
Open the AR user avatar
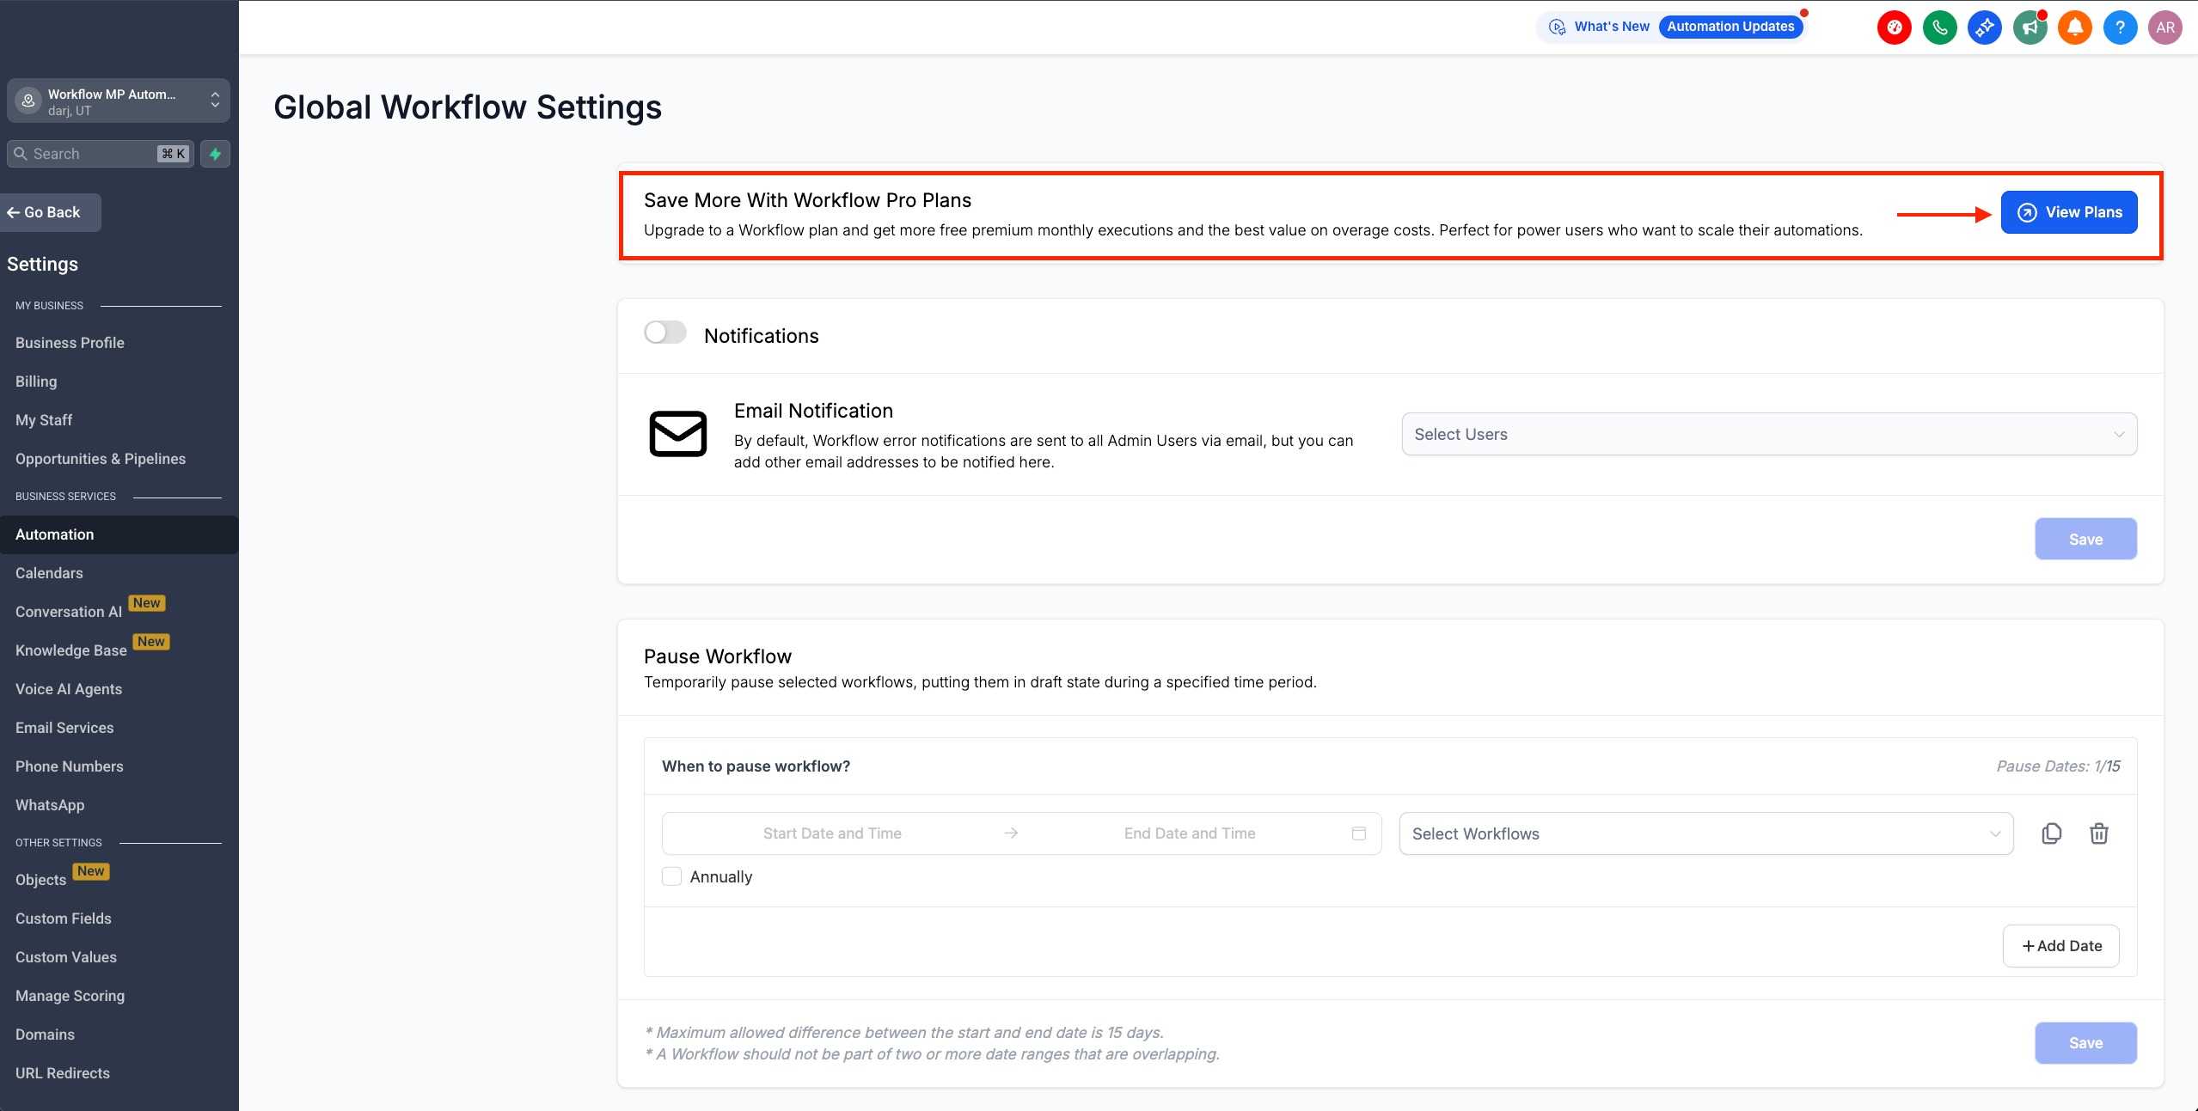coord(2164,27)
